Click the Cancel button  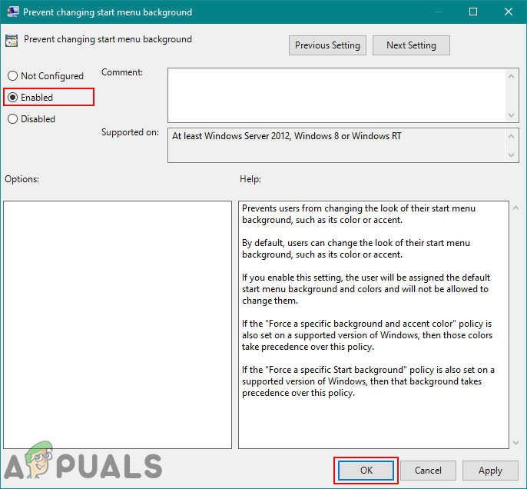coord(428,471)
